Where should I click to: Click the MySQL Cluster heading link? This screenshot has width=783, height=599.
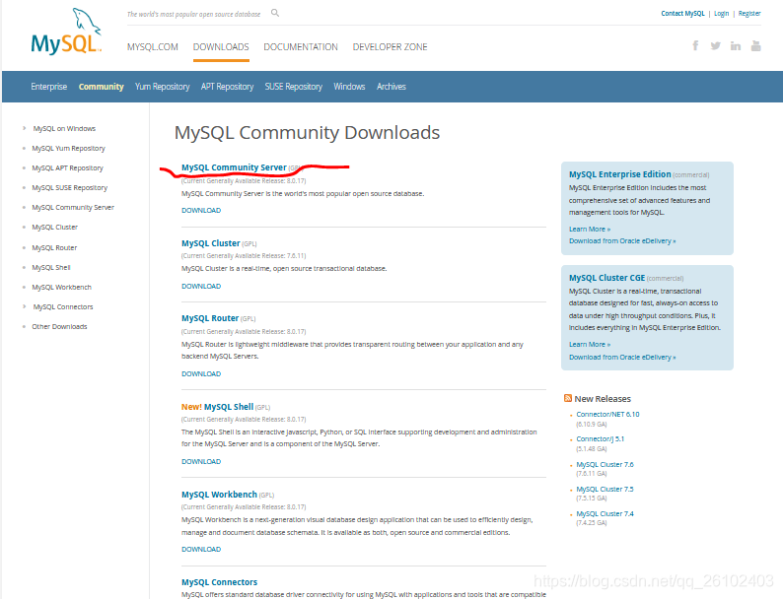(211, 243)
